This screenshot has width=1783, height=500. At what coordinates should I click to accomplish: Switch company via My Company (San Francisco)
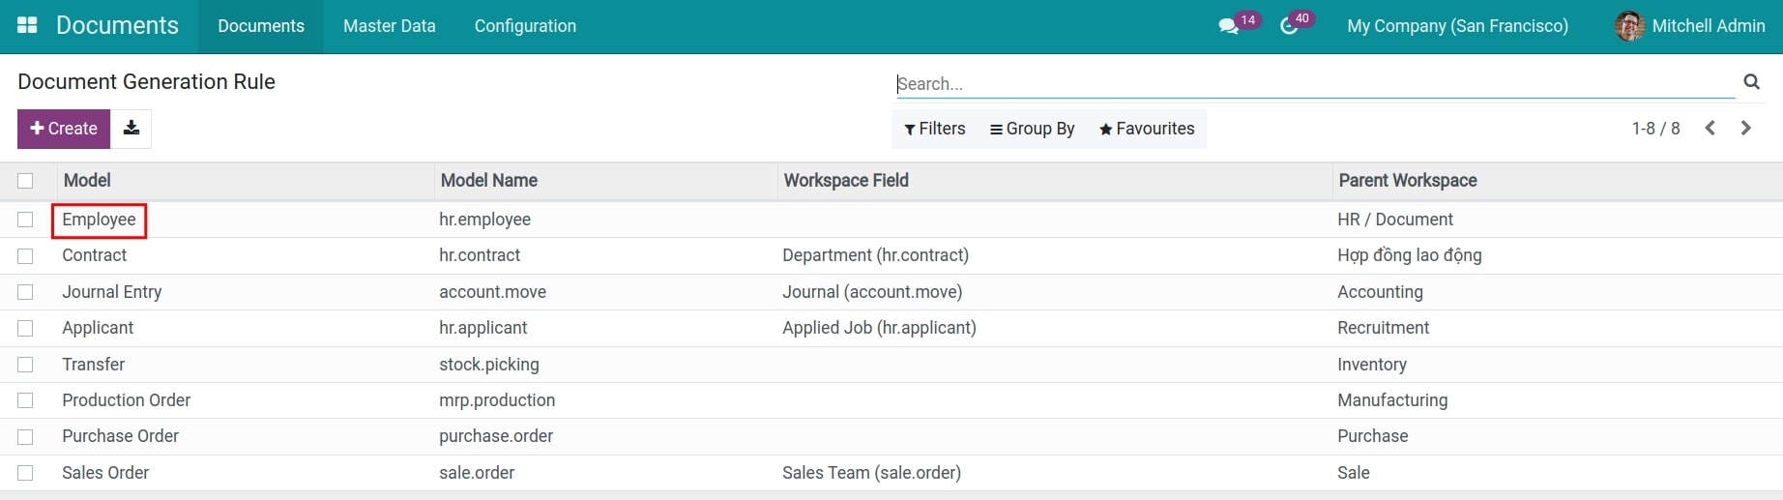point(1457,26)
